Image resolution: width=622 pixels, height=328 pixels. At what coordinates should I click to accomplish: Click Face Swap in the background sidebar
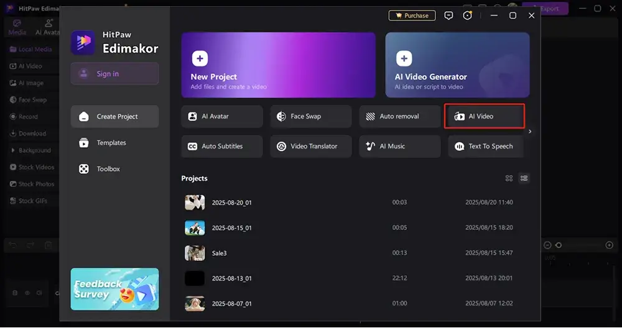click(x=28, y=100)
